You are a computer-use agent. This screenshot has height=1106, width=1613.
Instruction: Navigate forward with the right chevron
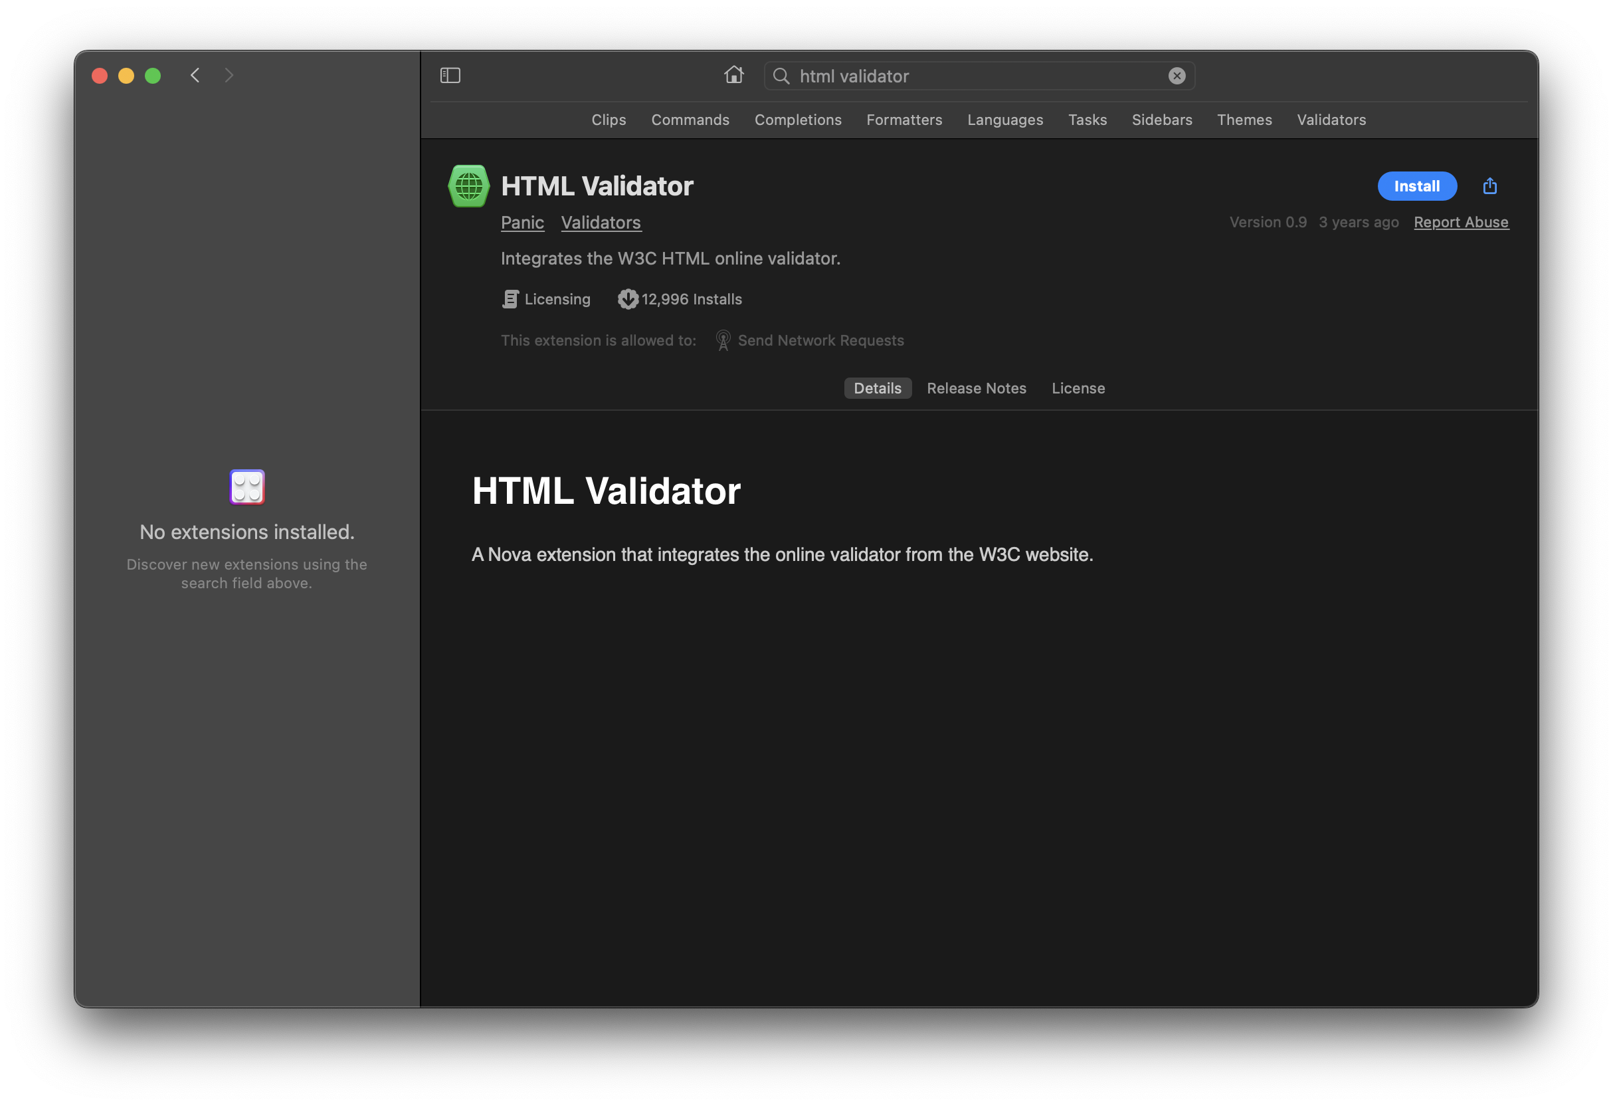pos(229,75)
